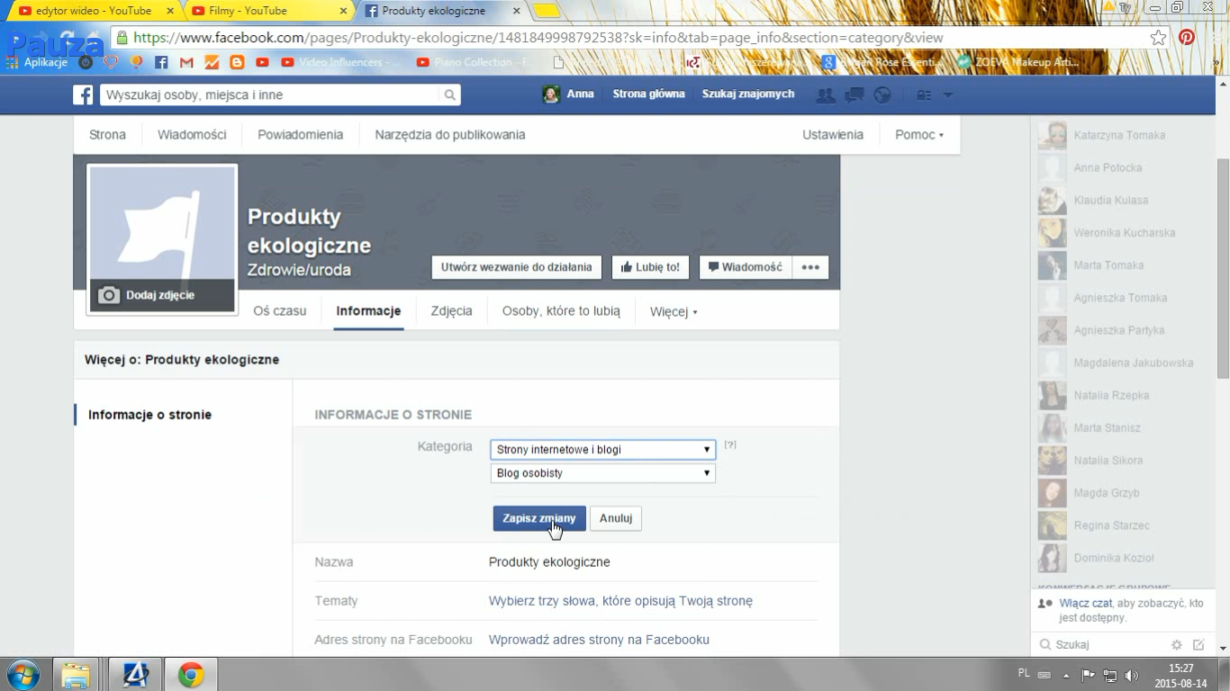Focus the Wyszukaj osoby, miejsca i inne field

point(270,94)
